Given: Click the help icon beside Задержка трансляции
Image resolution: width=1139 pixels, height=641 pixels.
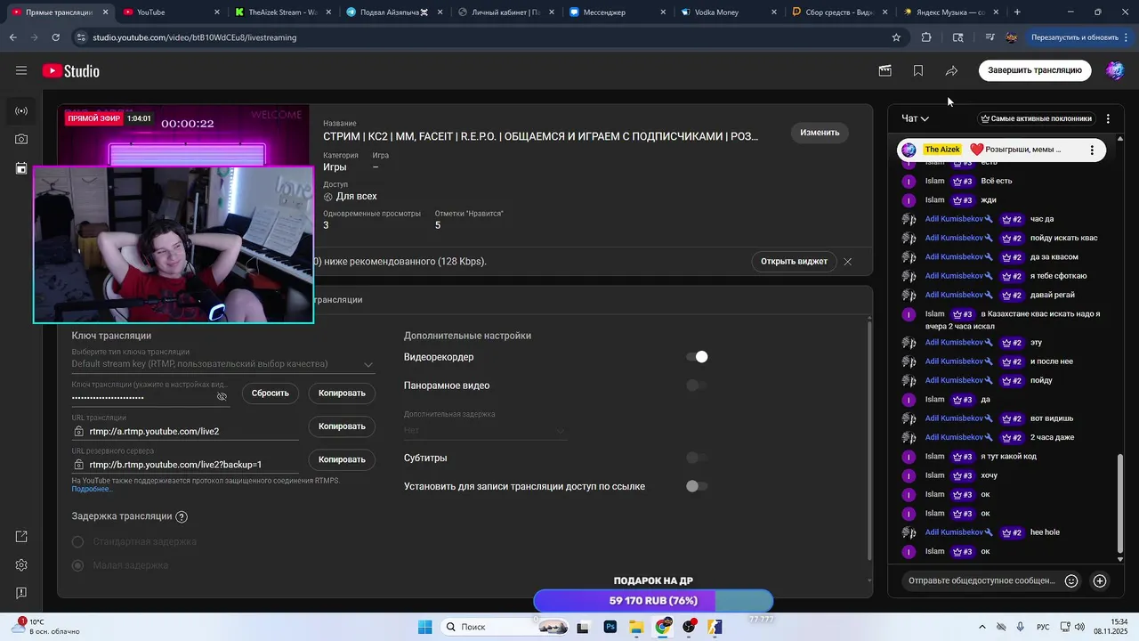Looking at the screenshot, I should pyautogui.click(x=182, y=517).
